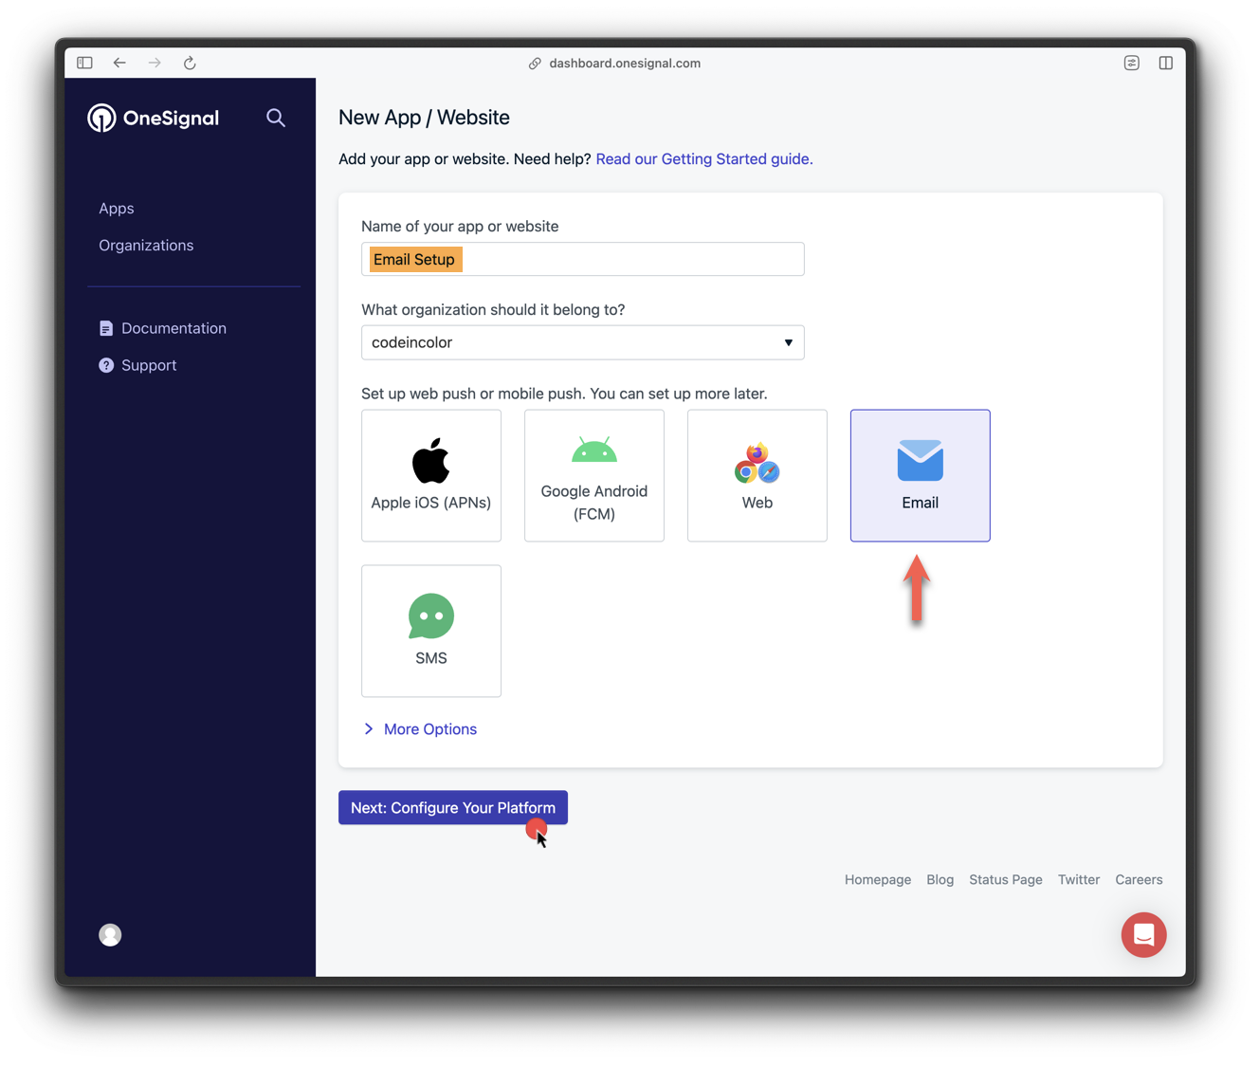Open the organization dropdown showing codeincolor

click(x=583, y=342)
